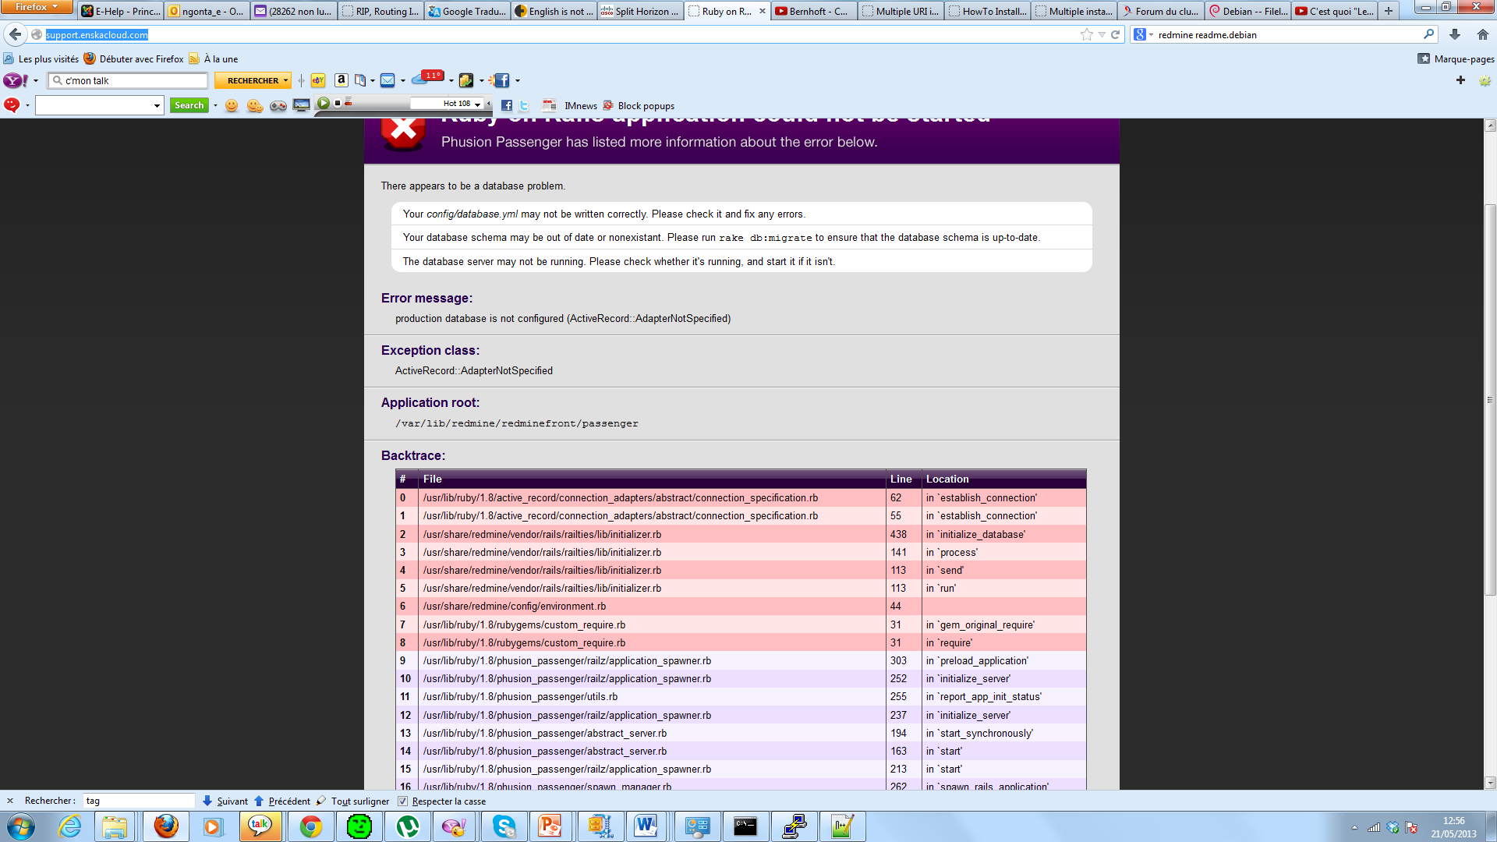This screenshot has height=842, width=1497.
Task: Click the Twitter bird toolbar icon
Action: pyautogui.click(x=524, y=105)
